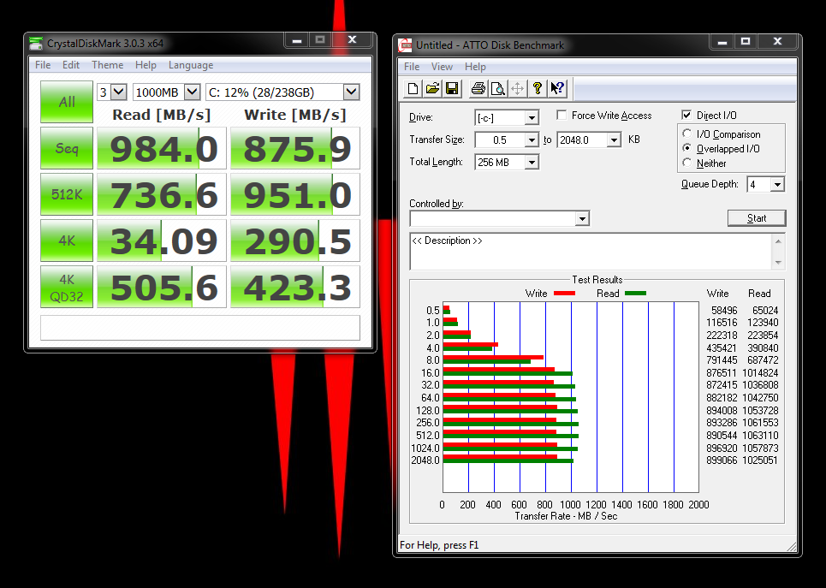Select the Neither radio button

click(687, 163)
